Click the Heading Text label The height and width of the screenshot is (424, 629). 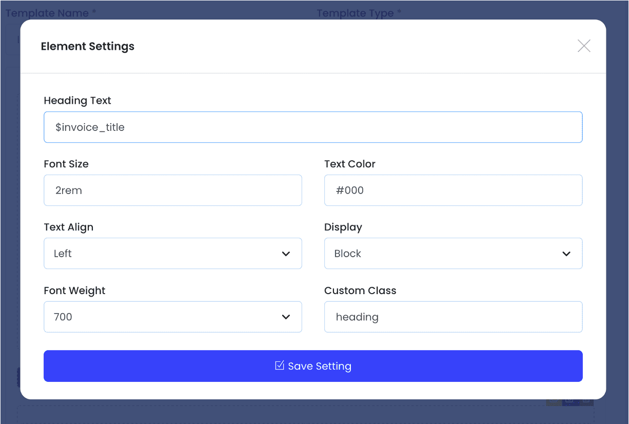click(x=77, y=101)
